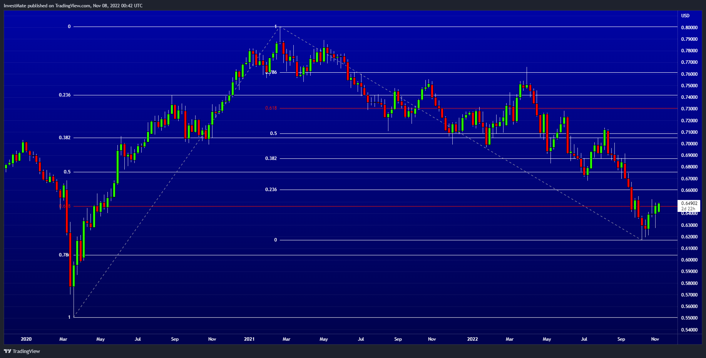Click the 0.68000 price axis label
The height and width of the screenshot is (358, 706).
tap(689, 167)
